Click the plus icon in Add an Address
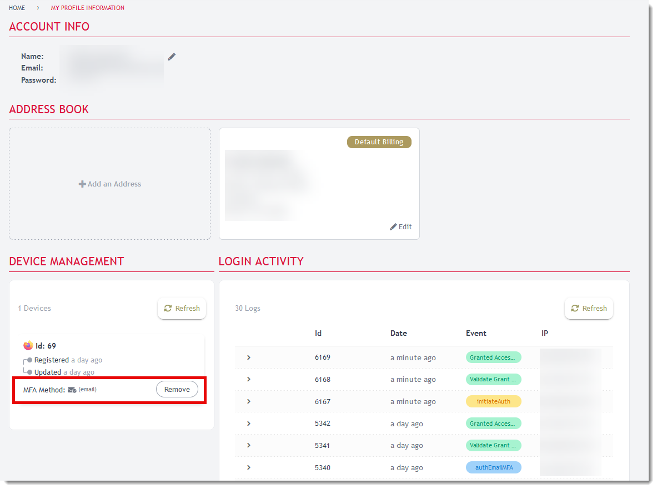The height and width of the screenshot is (489, 657). 82,184
